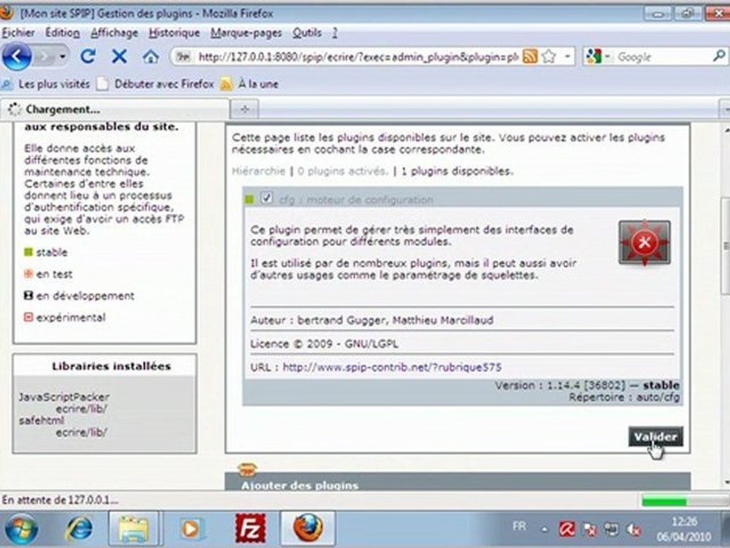This screenshot has height=548, width=730.
Task: Click the red cfg plugin logo image
Action: tap(644, 243)
